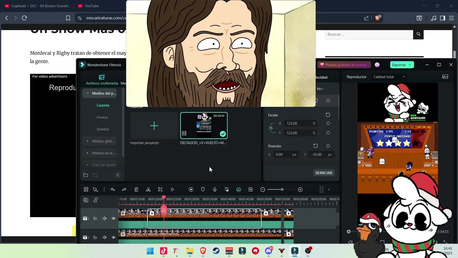Select the scissors split tool in toolbar

(x=148, y=190)
